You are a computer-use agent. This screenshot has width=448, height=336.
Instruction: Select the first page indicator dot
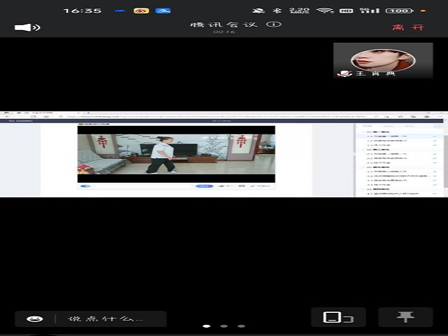(x=206, y=326)
